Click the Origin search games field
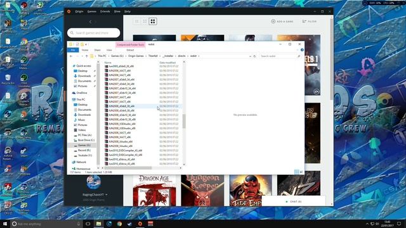 click(94, 33)
